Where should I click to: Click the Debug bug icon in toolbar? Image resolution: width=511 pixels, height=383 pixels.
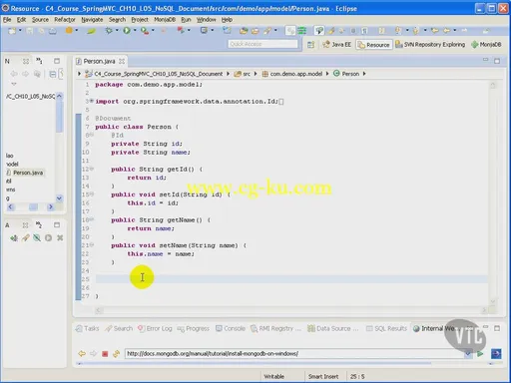[x=109, y=31]
